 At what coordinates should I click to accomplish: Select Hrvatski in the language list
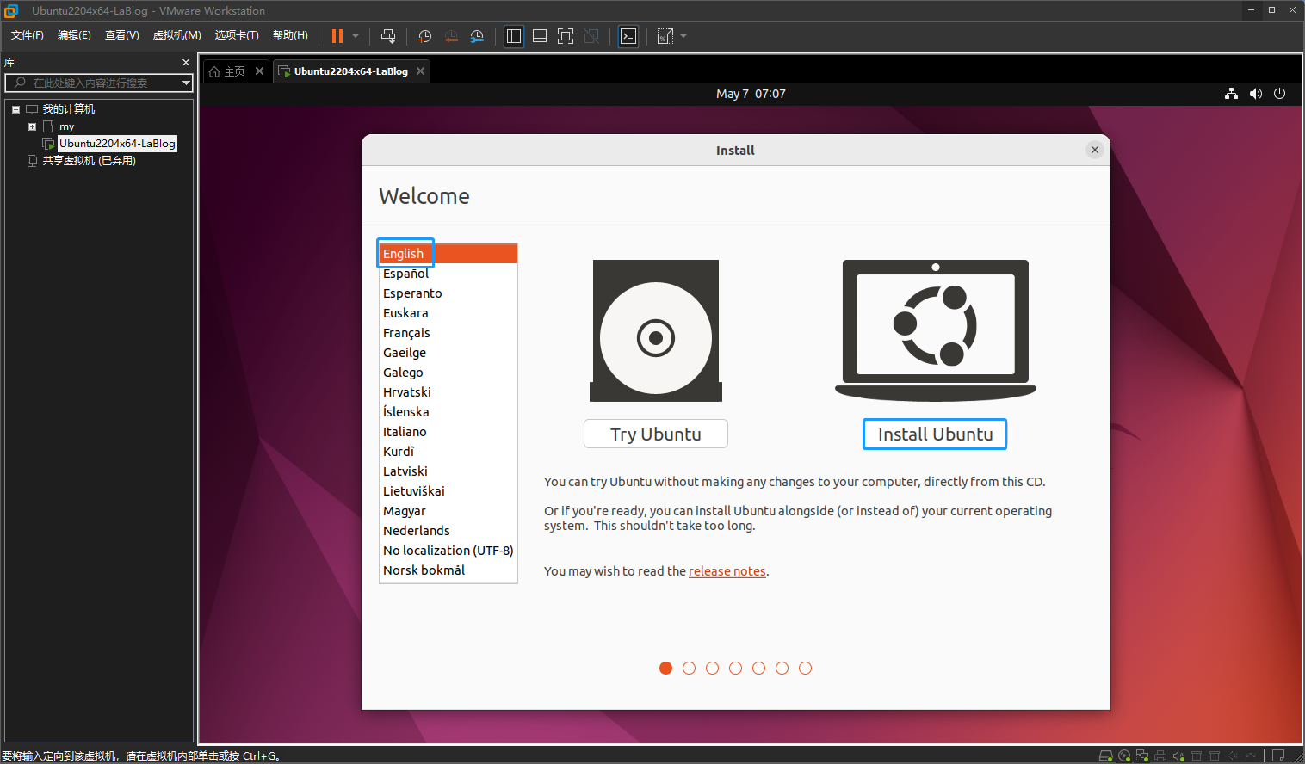[448, 392]
